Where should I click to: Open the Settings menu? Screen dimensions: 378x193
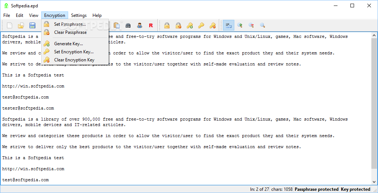coord(79,15)
